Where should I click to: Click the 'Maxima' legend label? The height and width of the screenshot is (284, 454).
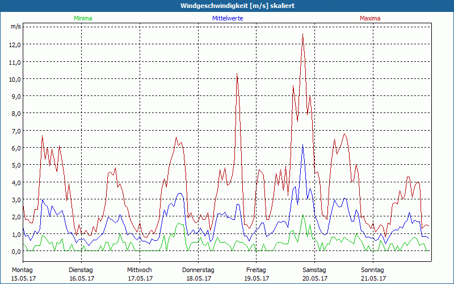(370, 18)
